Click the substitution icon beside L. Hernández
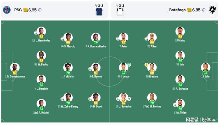This screenshot has height=125, width=219. coord(36,32)
